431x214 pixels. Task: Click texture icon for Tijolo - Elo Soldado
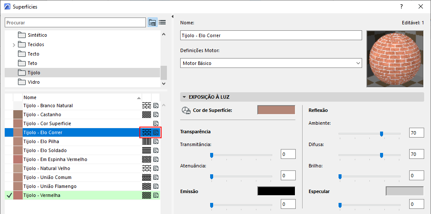tap(156, 150)
